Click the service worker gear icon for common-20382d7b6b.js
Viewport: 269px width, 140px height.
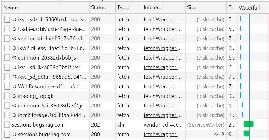pyautogui.click(x=14, y=58)
